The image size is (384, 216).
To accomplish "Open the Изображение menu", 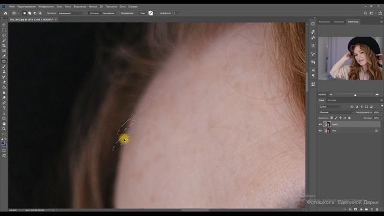I will click(x=46, y=7).
